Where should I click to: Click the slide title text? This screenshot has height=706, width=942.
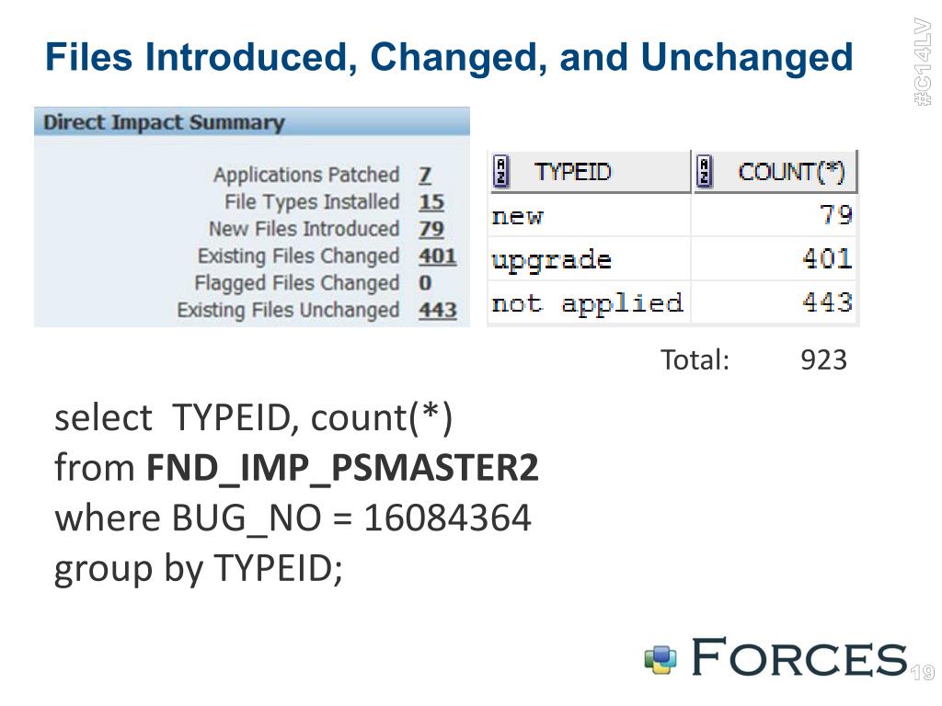449,57
